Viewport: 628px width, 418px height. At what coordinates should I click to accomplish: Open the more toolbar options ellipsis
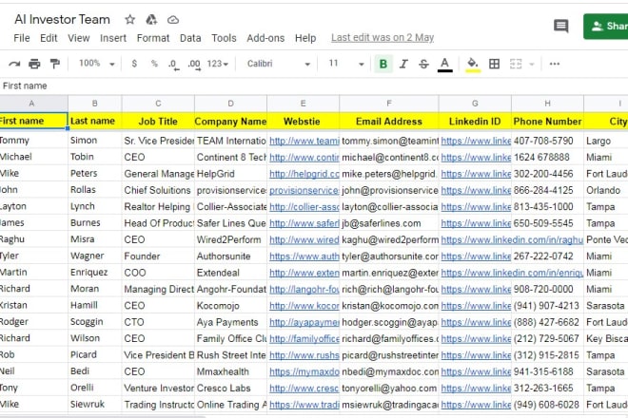tap(555, 64)
